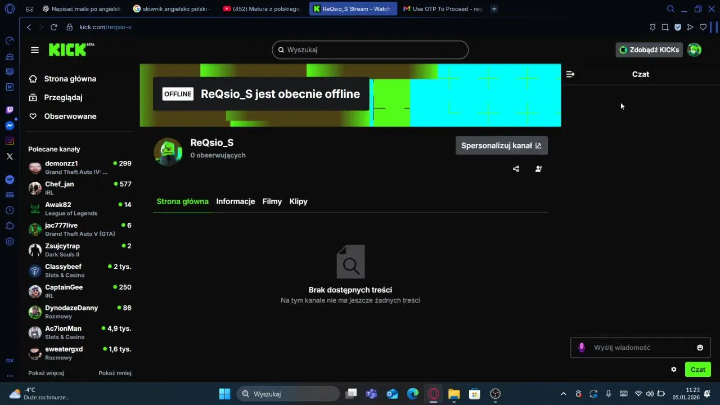
Task: Click Windows taskbar Wyszukaj search box
Action: tap(288, 394)
